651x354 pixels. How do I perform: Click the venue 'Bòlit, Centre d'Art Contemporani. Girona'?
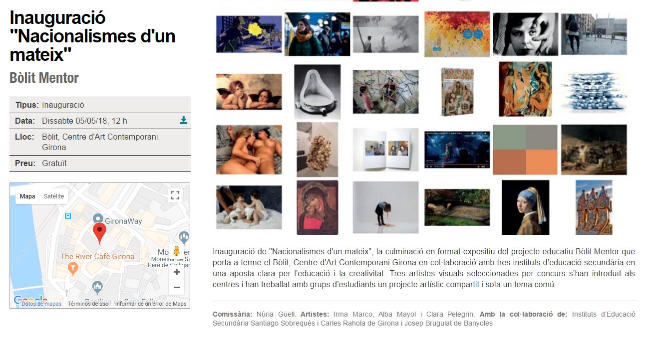101,142
